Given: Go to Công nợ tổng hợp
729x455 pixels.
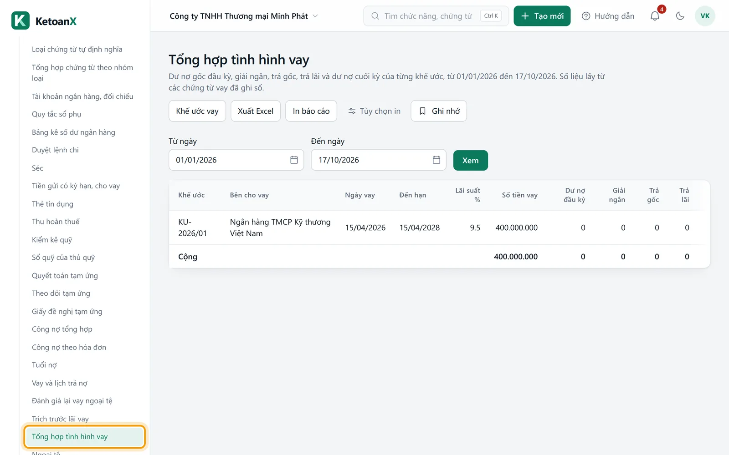Looking at the screenshot, I should click(x=62, y=329).
